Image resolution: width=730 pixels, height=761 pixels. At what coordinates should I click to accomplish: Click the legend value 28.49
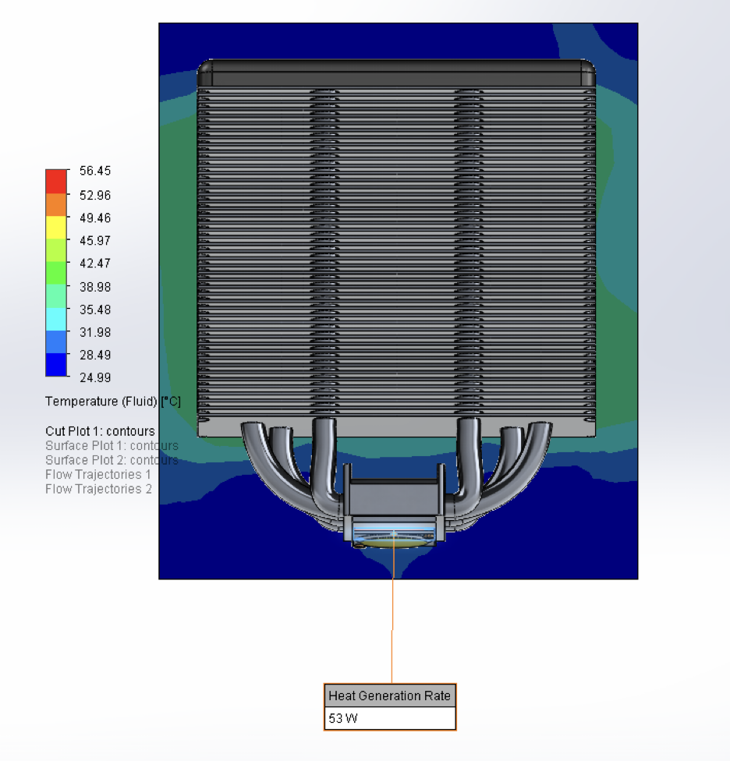click(x=95, y=355)
